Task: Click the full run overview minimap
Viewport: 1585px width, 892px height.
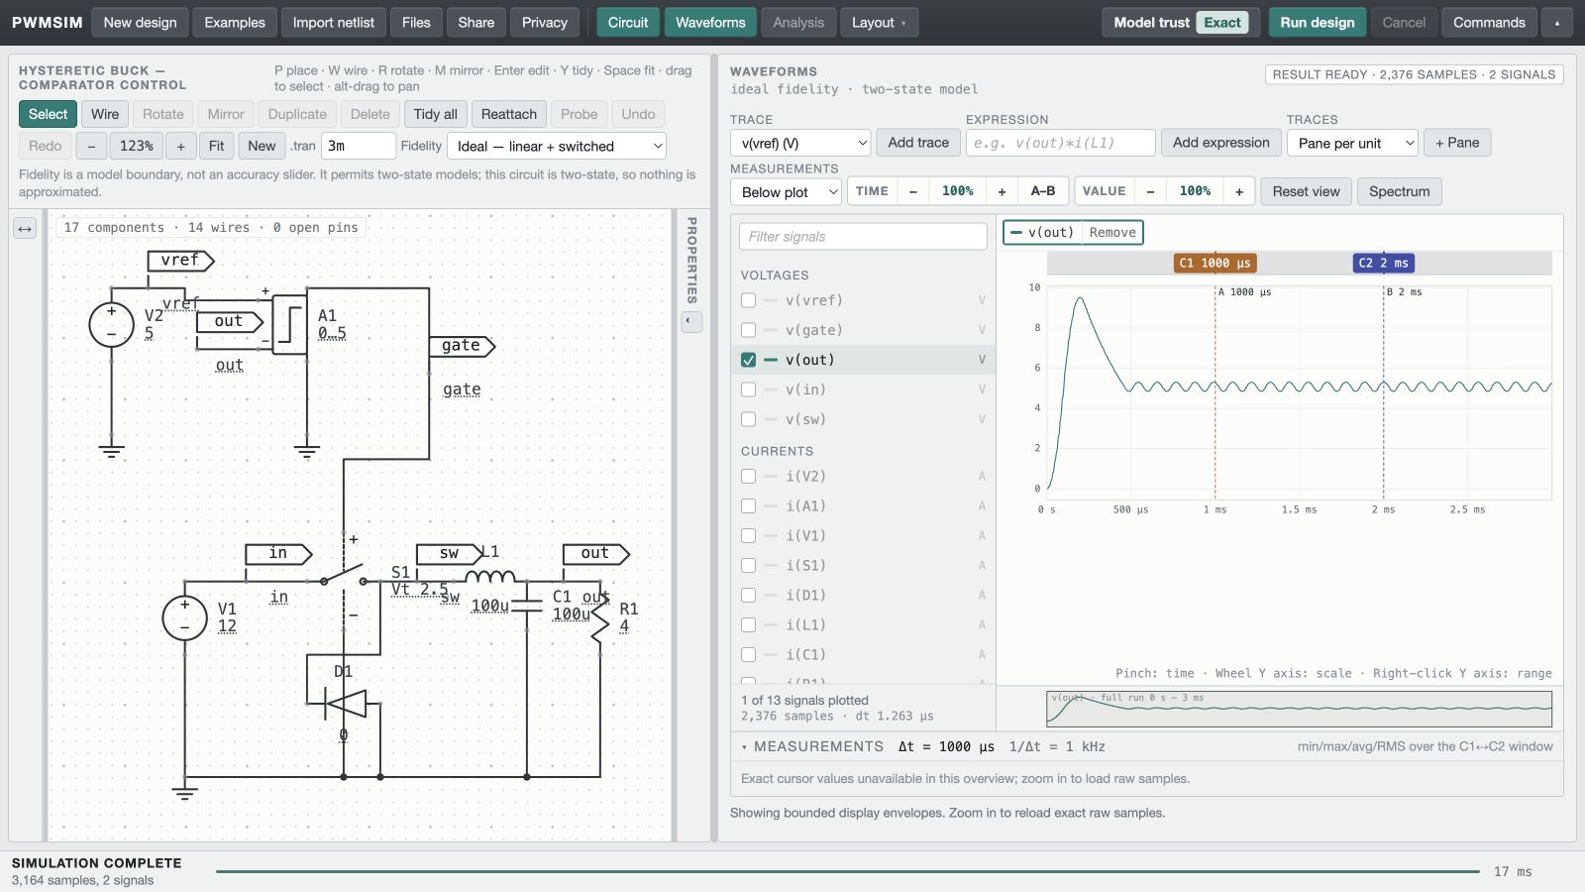Action: point(1300,709)
